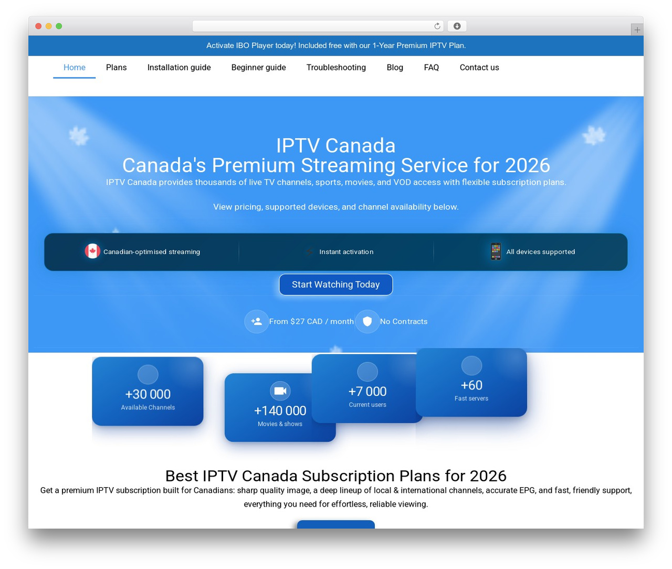Click the Instant activation label
This screenshot has width=672, height=569.
(346, 252)
